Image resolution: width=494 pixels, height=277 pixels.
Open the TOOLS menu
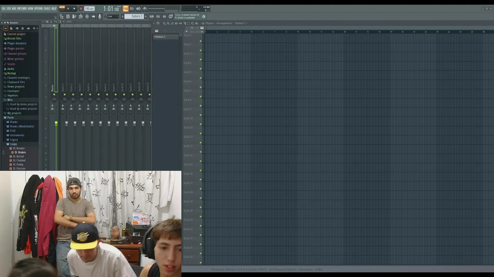click(x=47, y=8)
